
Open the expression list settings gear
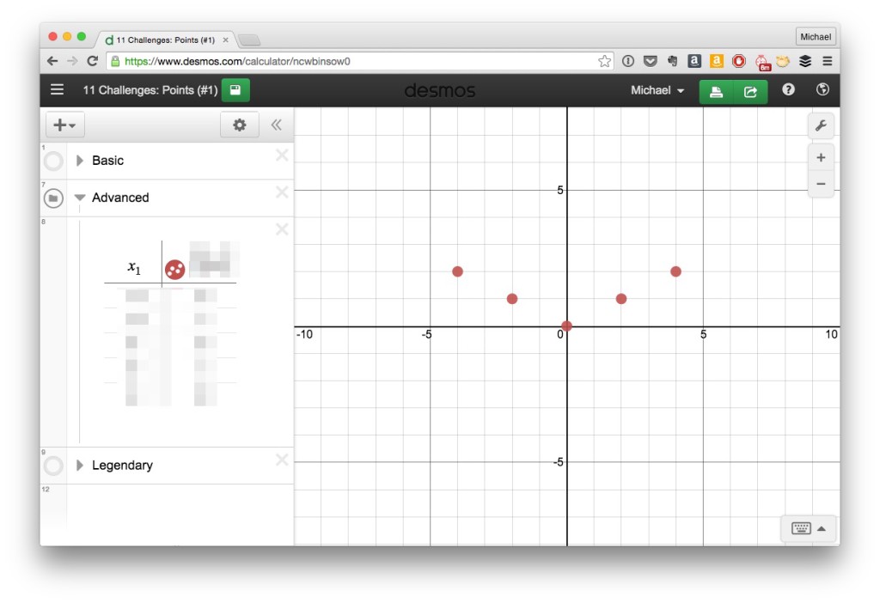coord(239,125)
